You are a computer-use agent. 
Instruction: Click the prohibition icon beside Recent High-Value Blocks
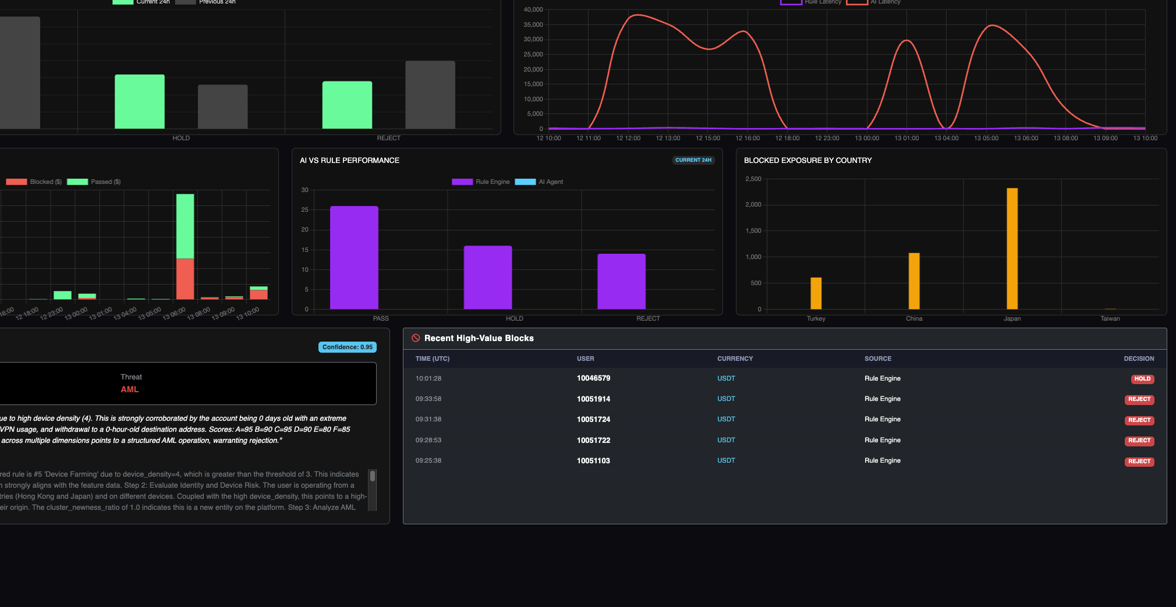pos(414,338)
